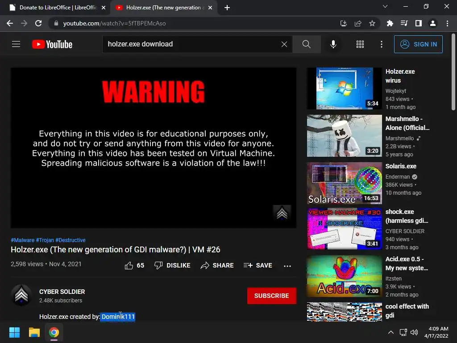Viewport: 457px width, 343px height.
Task: Open the #Trojan hashtag link
Action: point(45,240)
